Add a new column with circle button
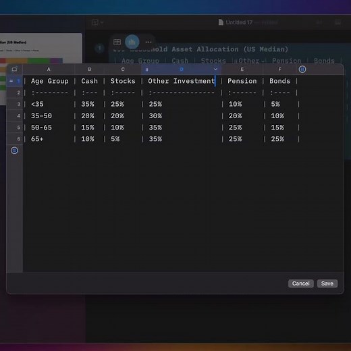 click(x=302, y=70)
